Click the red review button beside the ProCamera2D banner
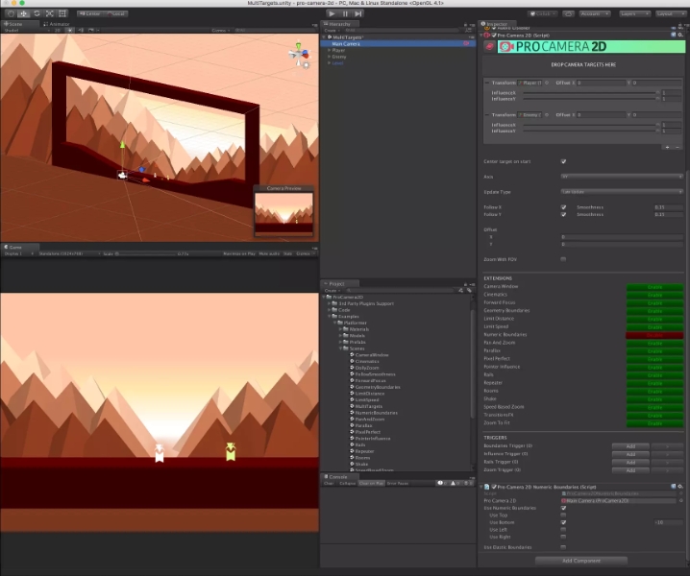Image resolution: width=690 pixels, height=576 pixels. (490, 46)
